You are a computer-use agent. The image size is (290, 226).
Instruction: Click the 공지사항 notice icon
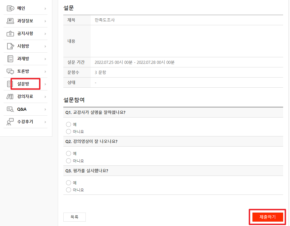10,34
